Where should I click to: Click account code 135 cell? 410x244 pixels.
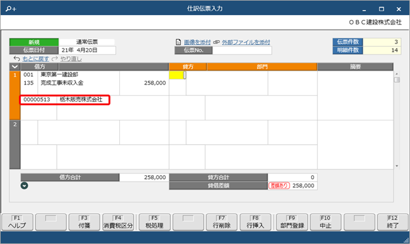(28, 83)
